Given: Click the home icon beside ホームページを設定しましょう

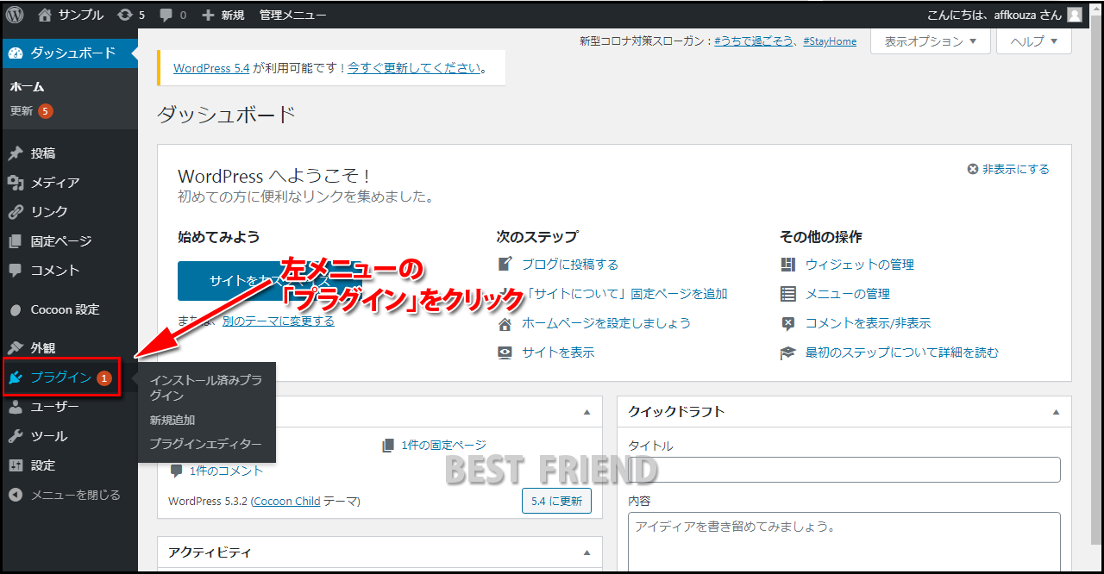Looking at the screenshot, I should 505,323.
